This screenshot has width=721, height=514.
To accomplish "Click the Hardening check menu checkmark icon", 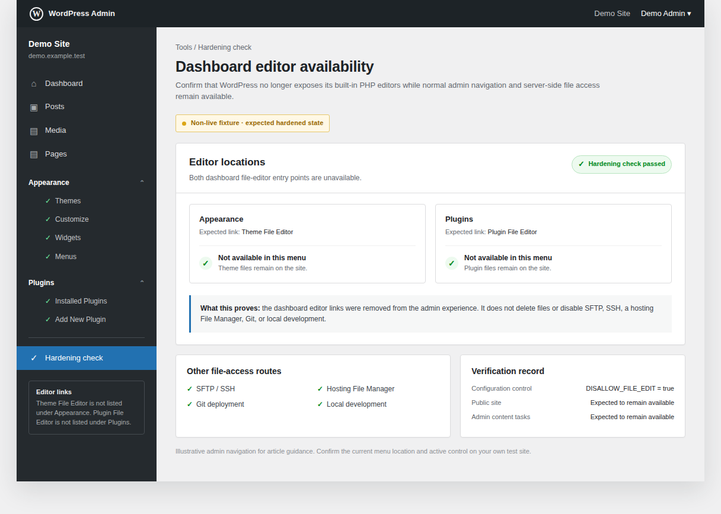I will click(34, 358).
